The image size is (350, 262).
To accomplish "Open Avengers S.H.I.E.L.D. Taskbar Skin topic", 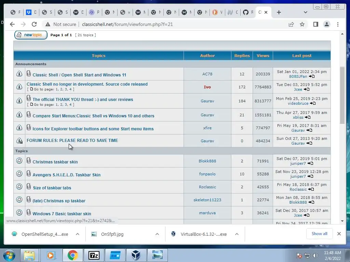I will coord(67,175).
